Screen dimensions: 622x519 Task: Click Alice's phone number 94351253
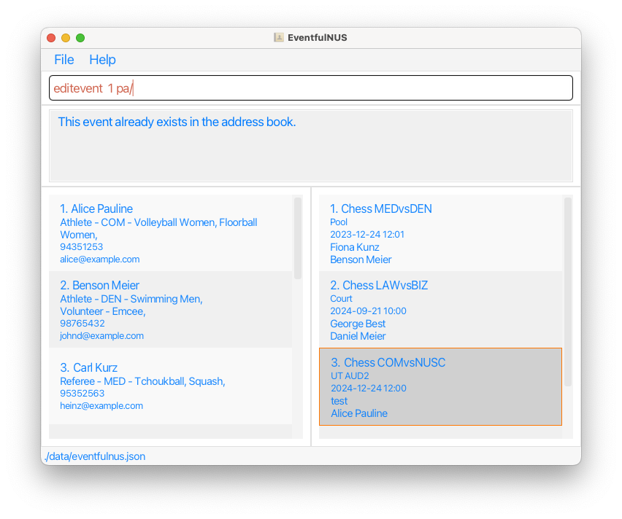[x=81, y=247]
